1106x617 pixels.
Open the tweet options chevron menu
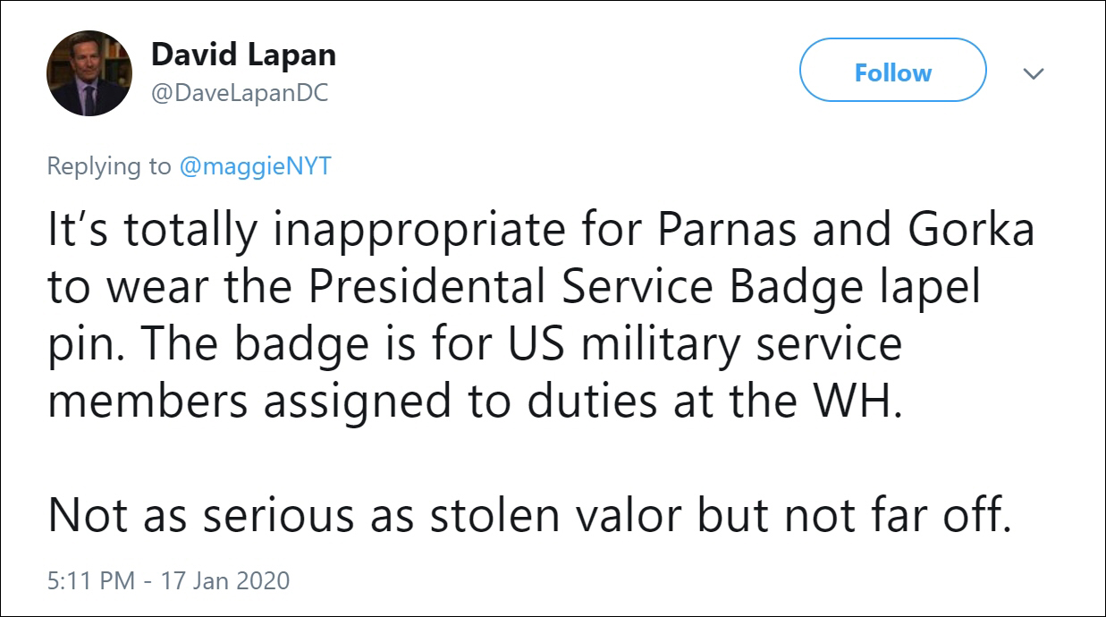1034,73
